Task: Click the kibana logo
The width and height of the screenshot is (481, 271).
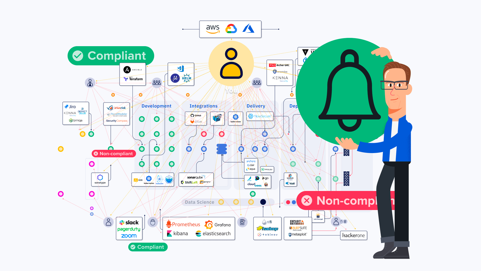Action: click(177, 234)
